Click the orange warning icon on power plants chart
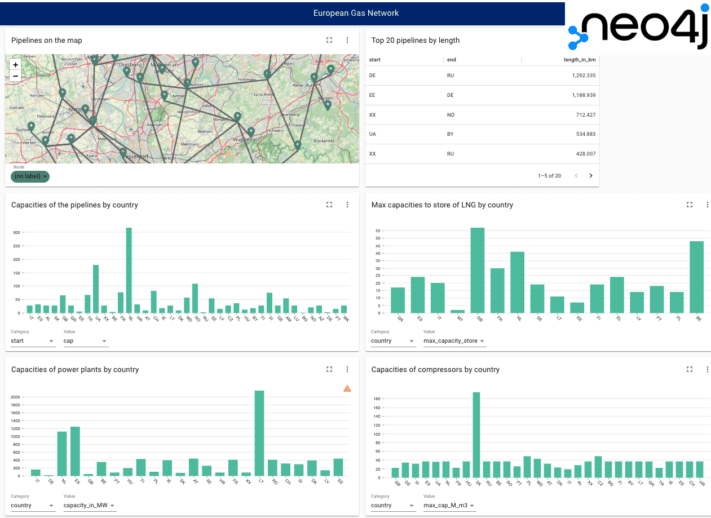 coord(347,388)
